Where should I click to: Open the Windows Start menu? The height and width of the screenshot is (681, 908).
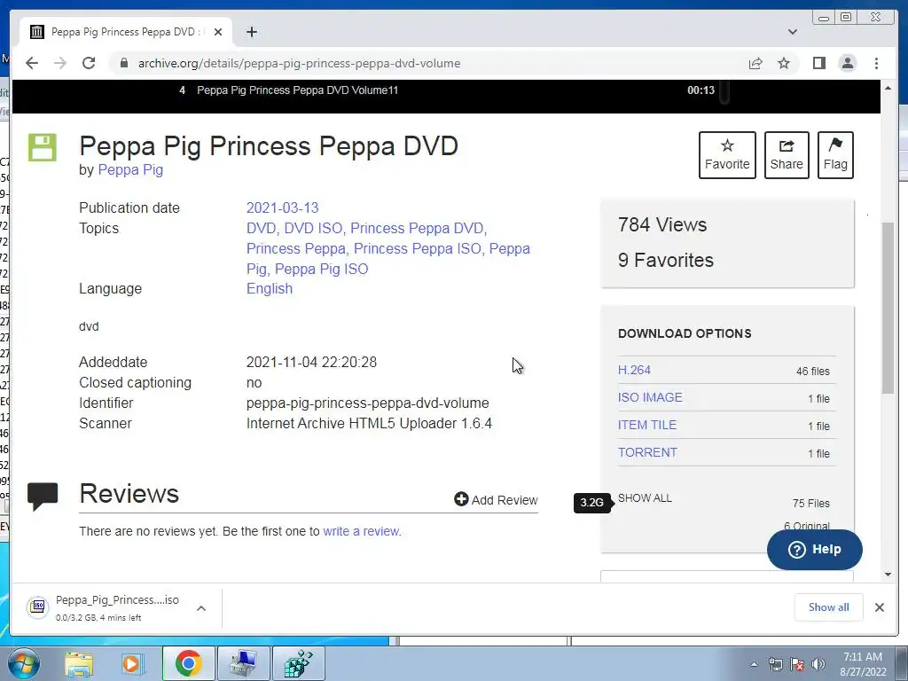coord(23,663)
